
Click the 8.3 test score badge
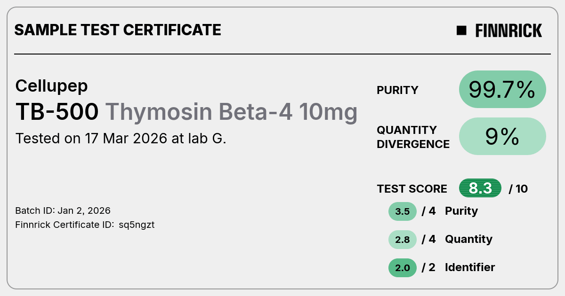(480, 188)
